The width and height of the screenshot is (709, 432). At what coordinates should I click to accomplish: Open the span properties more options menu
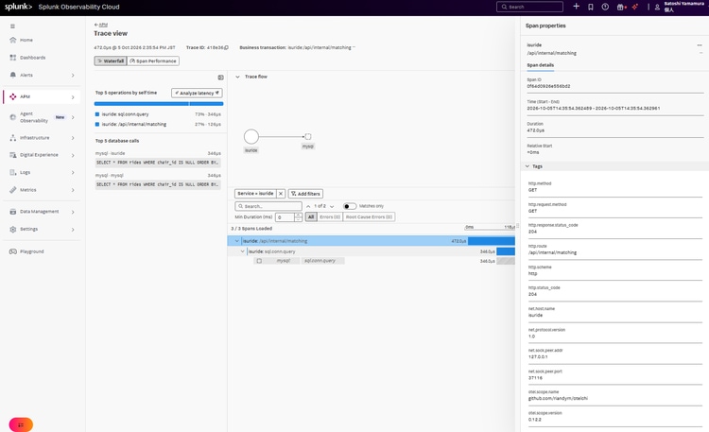pos(700,45)
